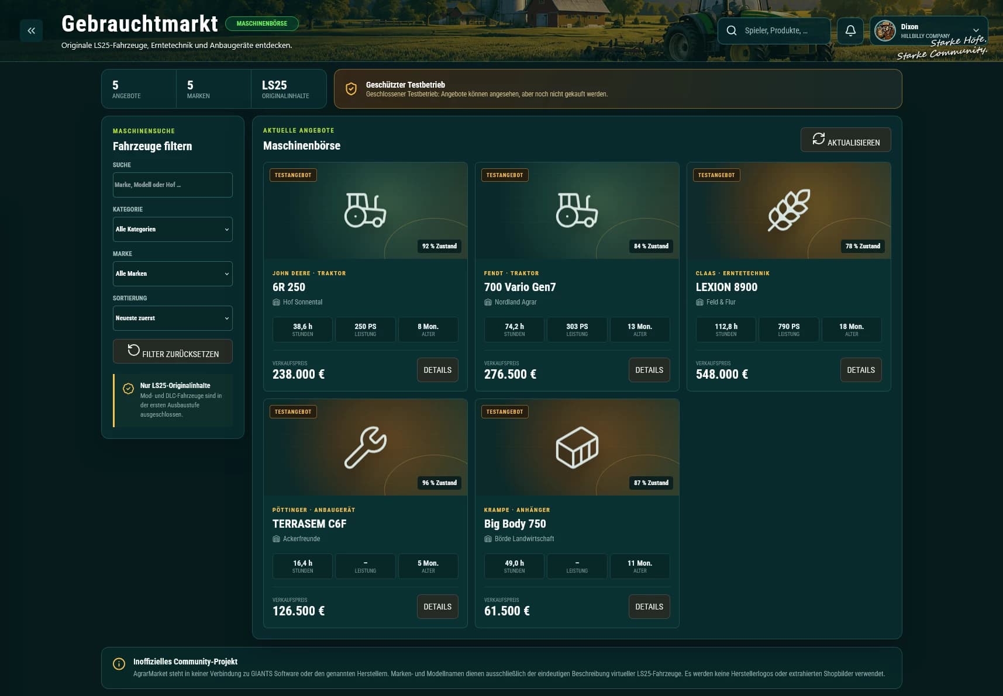Click the 61.500 € price
This screenshot has width=1003, height=696.
click(x=507, y=611)
